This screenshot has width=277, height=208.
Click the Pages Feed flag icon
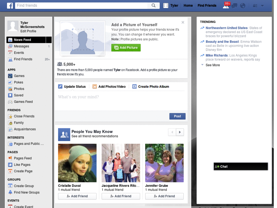coord(10,158)
